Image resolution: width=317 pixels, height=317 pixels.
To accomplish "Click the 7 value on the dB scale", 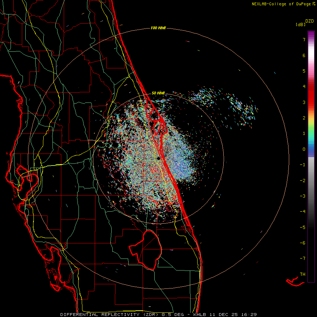I will 304,39.
